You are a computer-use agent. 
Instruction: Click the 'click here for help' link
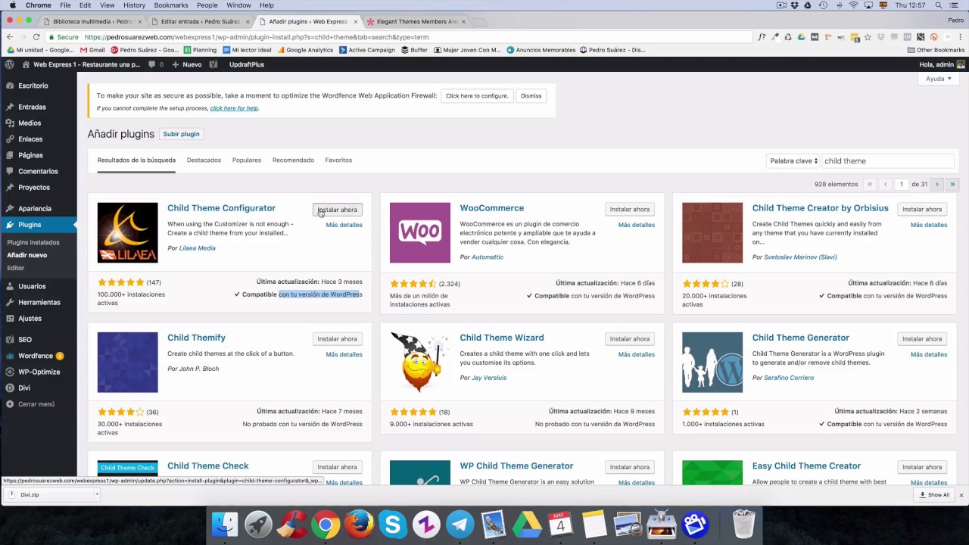[x=234, y=108]
